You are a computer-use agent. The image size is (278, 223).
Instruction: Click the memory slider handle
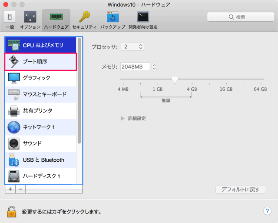(175, 80)
